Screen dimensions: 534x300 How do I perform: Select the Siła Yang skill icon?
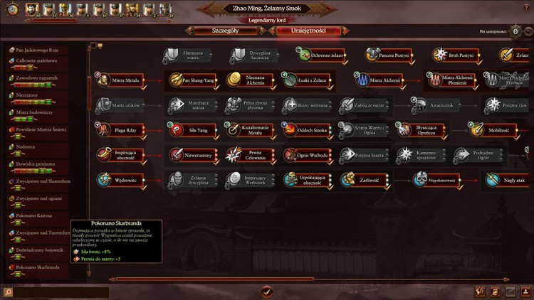pyautogui.click(x=177, y=130)
